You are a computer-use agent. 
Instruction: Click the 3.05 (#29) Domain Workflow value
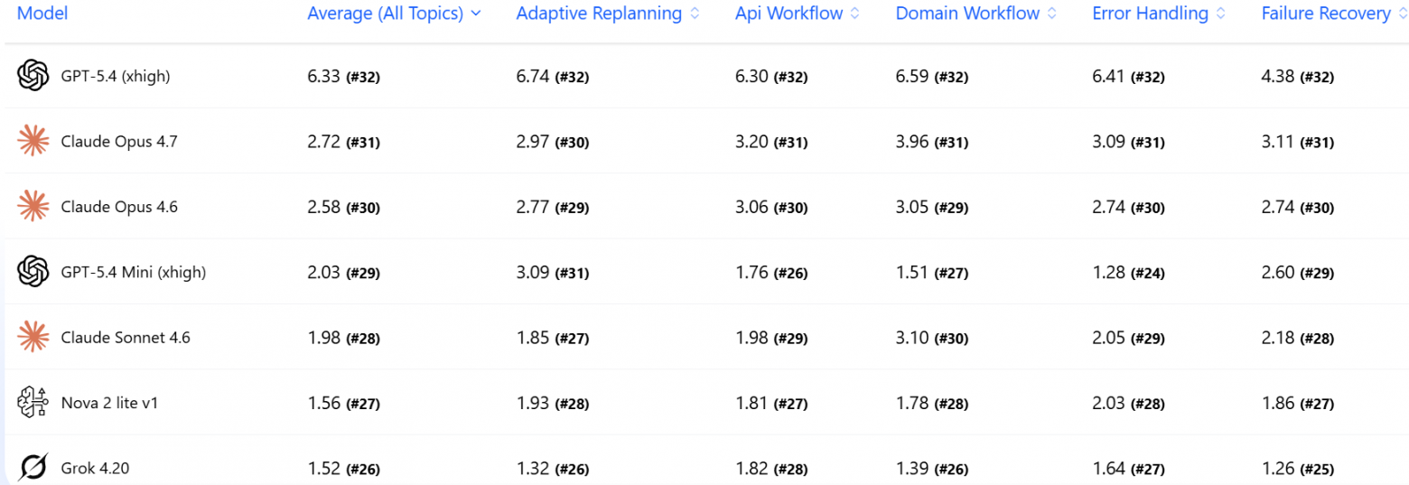pyautogui.click(x=932, y=207)
